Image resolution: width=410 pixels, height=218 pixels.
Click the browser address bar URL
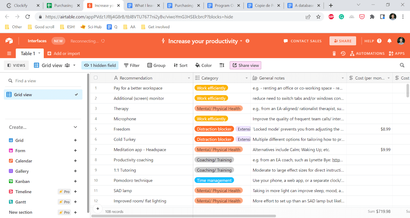click(x=139, y=17)
